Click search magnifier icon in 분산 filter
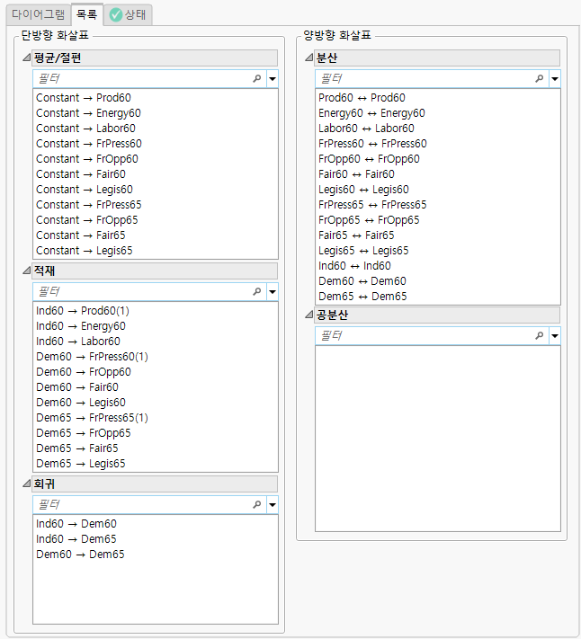581x639 pixels. pos(540,78)
